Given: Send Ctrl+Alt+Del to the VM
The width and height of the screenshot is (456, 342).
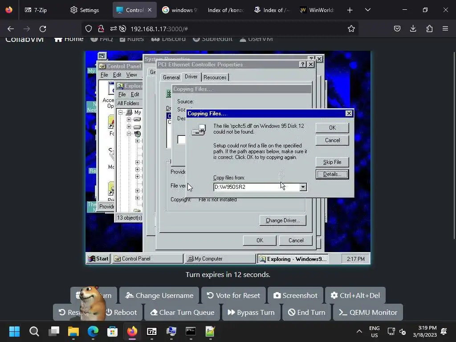Looking at the screenshot, I should pos(355,296).
